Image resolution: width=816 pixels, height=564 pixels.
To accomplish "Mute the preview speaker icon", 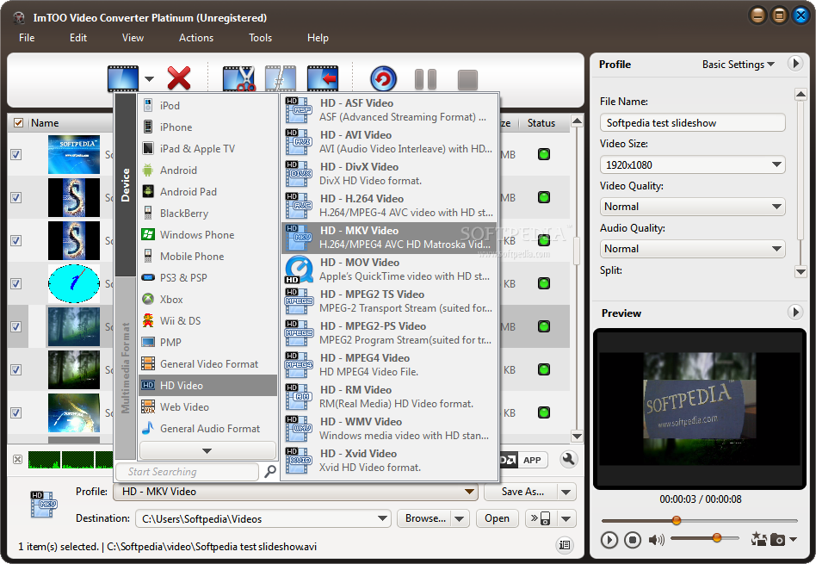I will coord(656,540).
